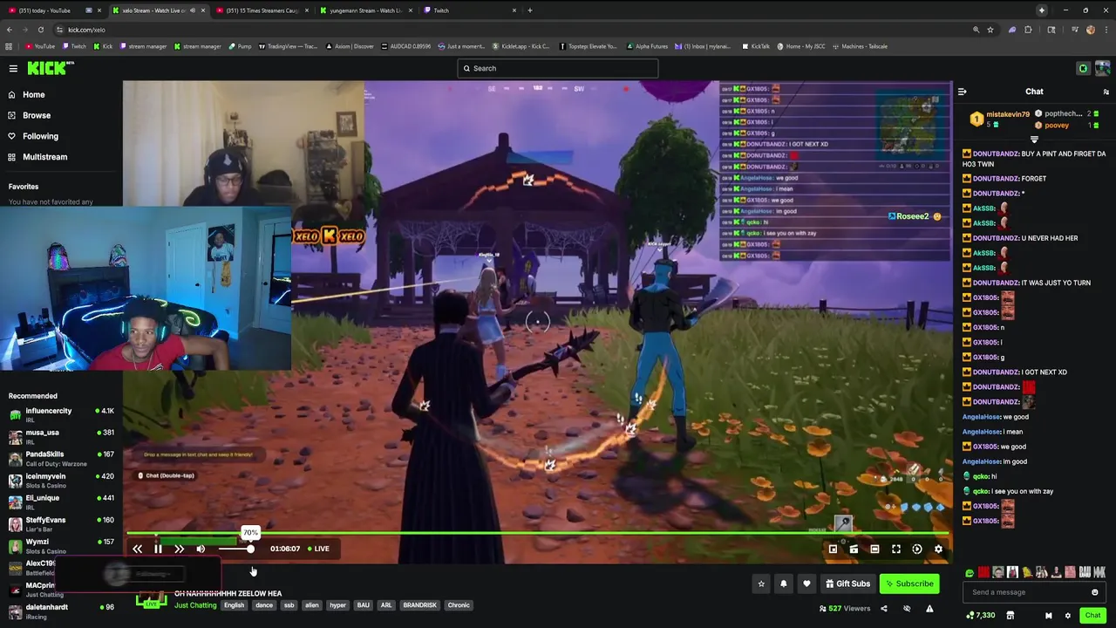Click the Search field
Viewport: 1116px width, 628px height.
[558, 68]
